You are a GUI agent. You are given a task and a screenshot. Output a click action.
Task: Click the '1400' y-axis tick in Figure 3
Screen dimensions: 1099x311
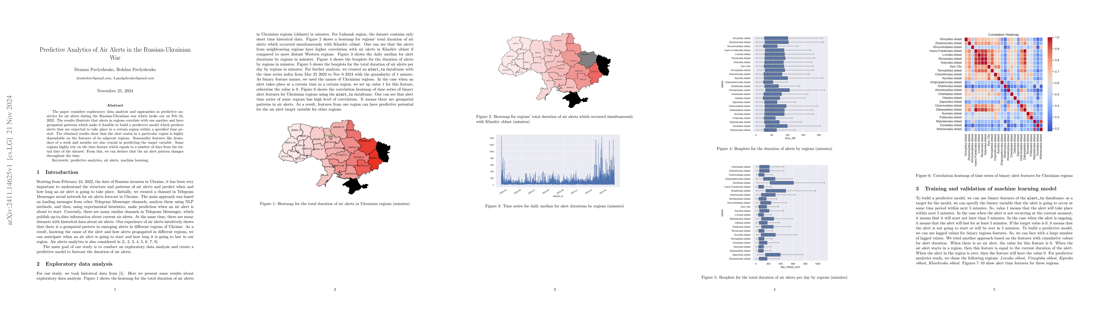pos(491,138)
